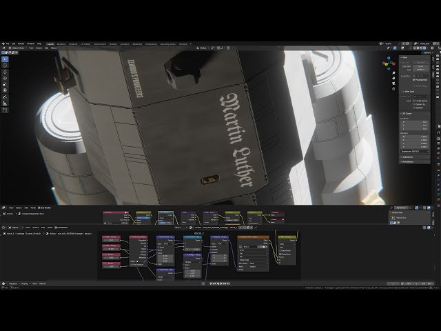
Task: Toggle the Passepartout checkbox in the View panel
Action: 413,80
